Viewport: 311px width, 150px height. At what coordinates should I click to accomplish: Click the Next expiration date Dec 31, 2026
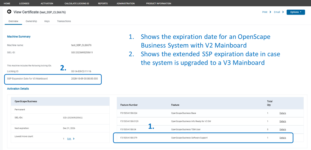point(69,128)
